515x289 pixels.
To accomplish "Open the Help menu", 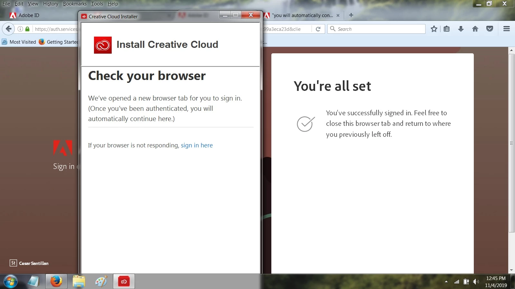I will click(x=113, y=4).
